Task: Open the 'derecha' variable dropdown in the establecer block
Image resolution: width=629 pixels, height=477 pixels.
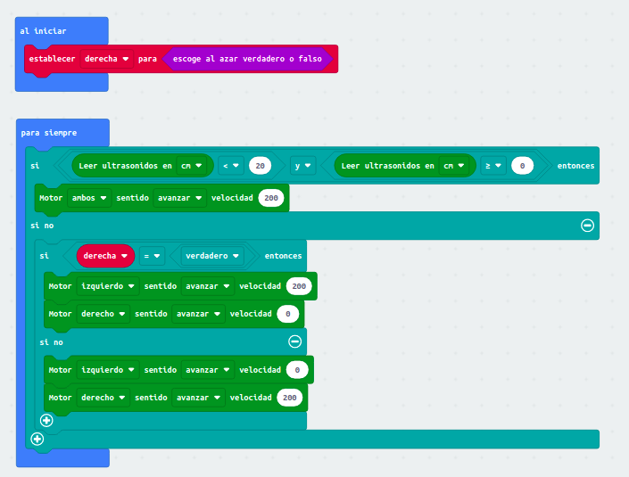Action: coord(106,59)
